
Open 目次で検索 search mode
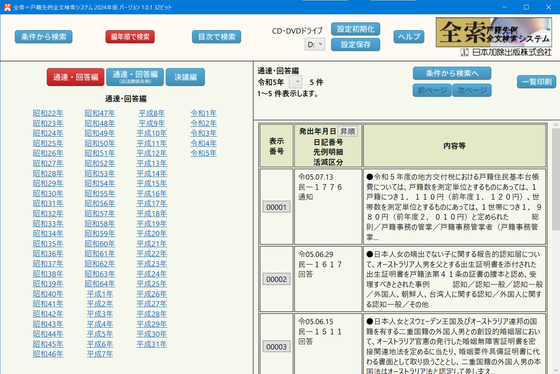(216, 37)
